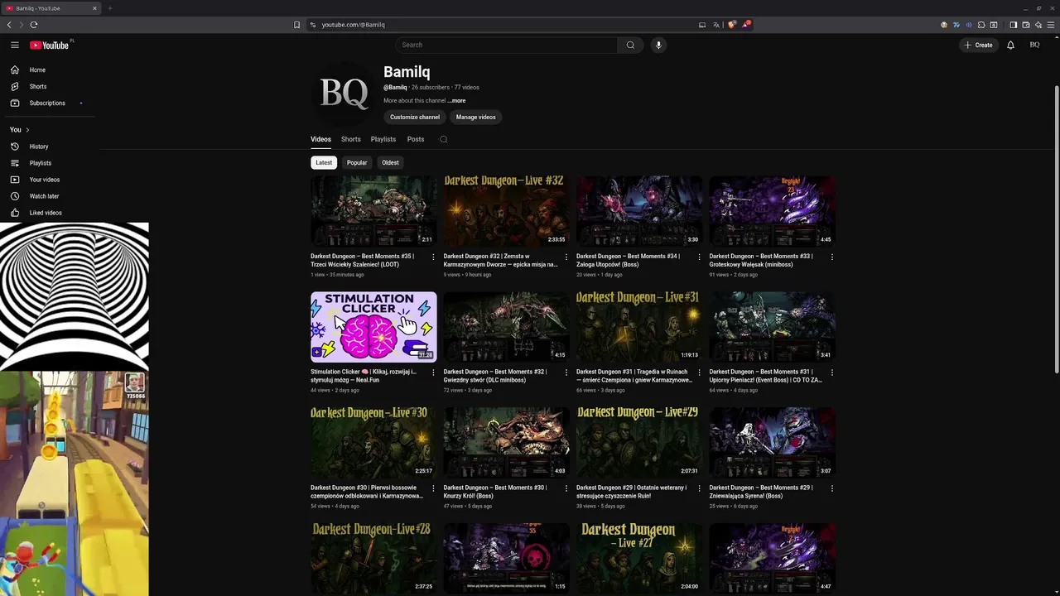Open a new browser tab
Image resolution: width=1060 pixels, height=596 pixels.
click(109, 8)
